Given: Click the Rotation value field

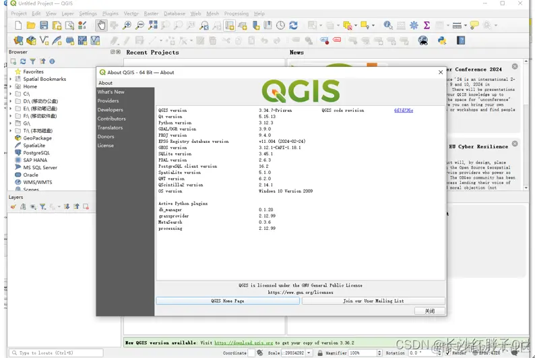Looking at the screenshot, I should [422, 353].
